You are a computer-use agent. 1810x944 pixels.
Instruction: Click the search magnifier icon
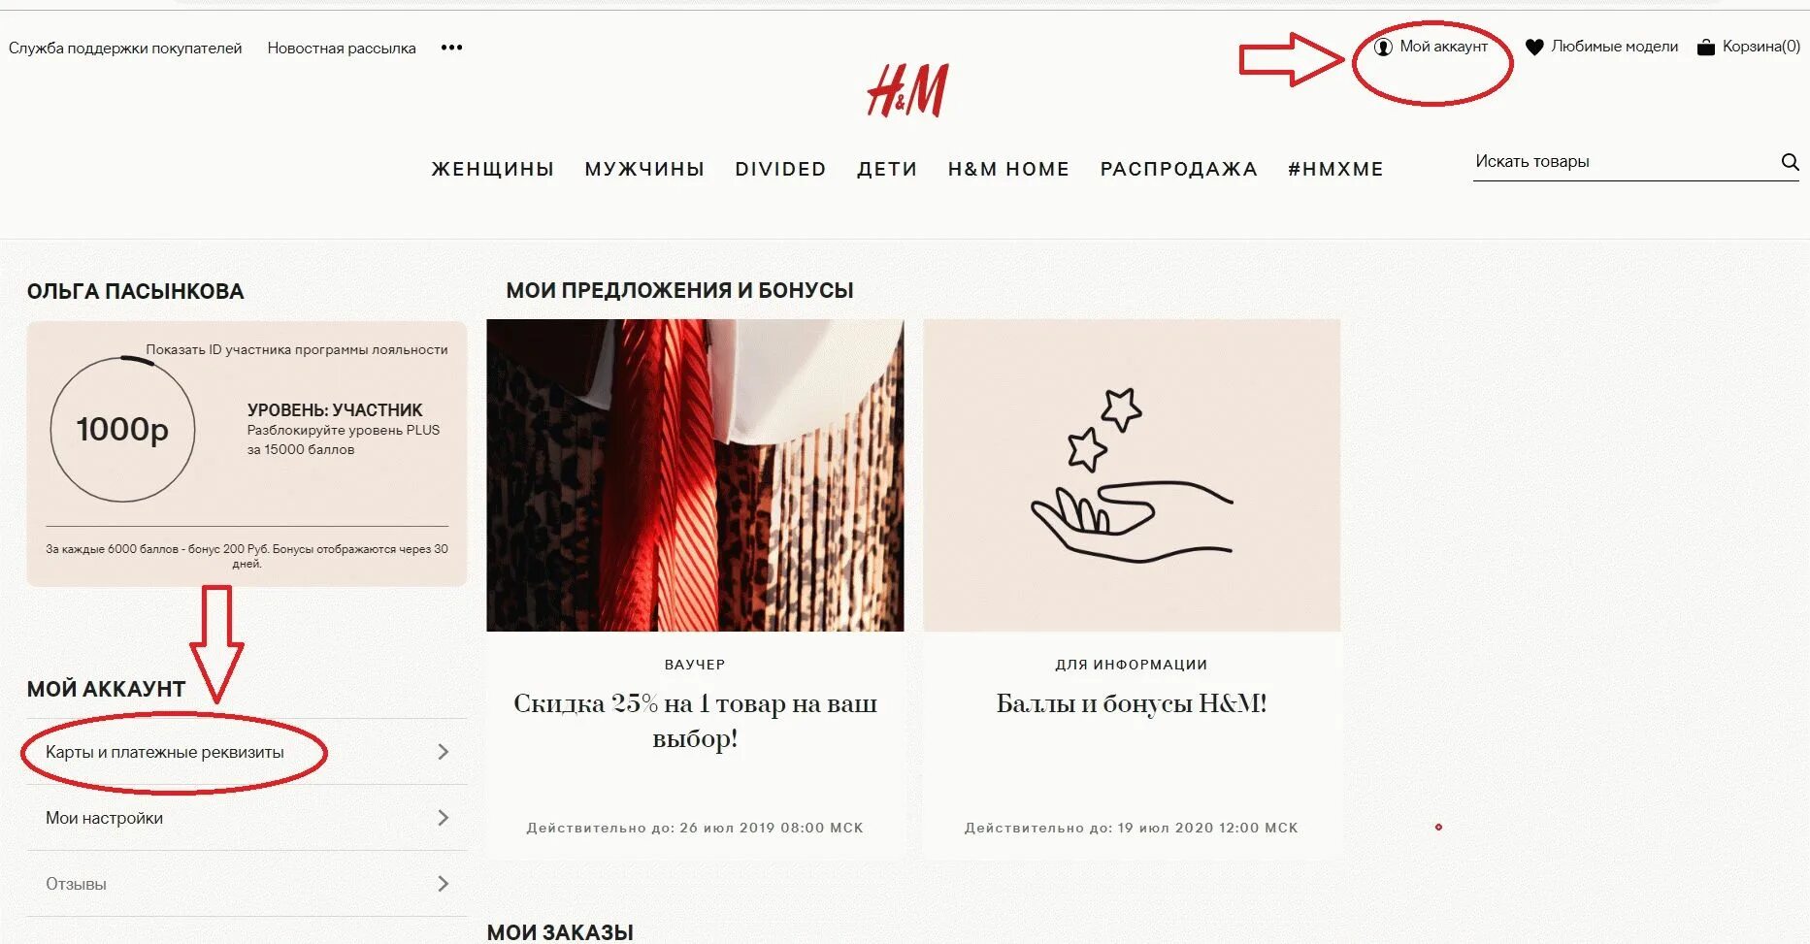tap(1790, 162)
